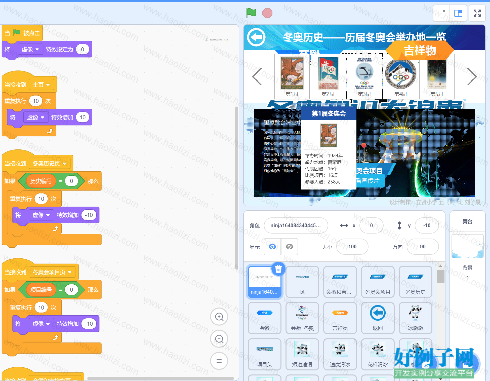The image size is (490, 381).
Task: Click the workspace horizontal scrollbar
Action: (160, 378)
